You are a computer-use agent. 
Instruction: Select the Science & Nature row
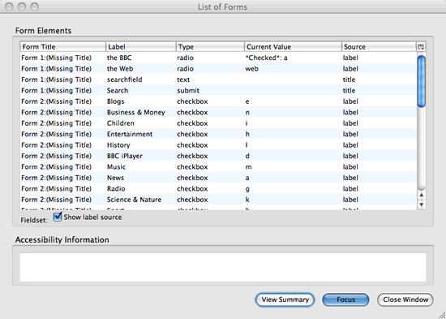(218, 200)
